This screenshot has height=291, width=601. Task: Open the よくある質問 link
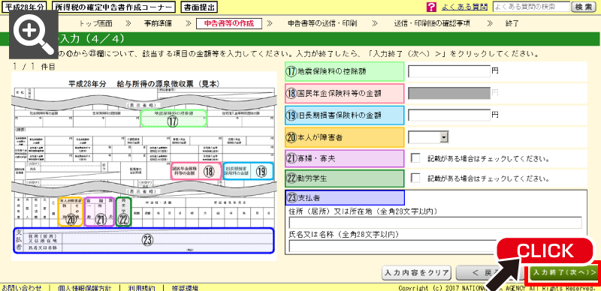(x=464, y=7)
